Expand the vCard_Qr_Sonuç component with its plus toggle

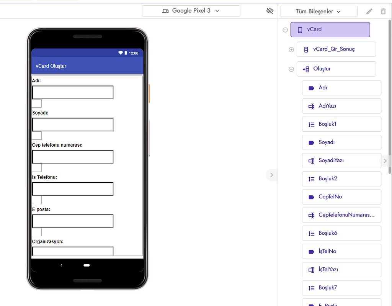click(291, 49)
